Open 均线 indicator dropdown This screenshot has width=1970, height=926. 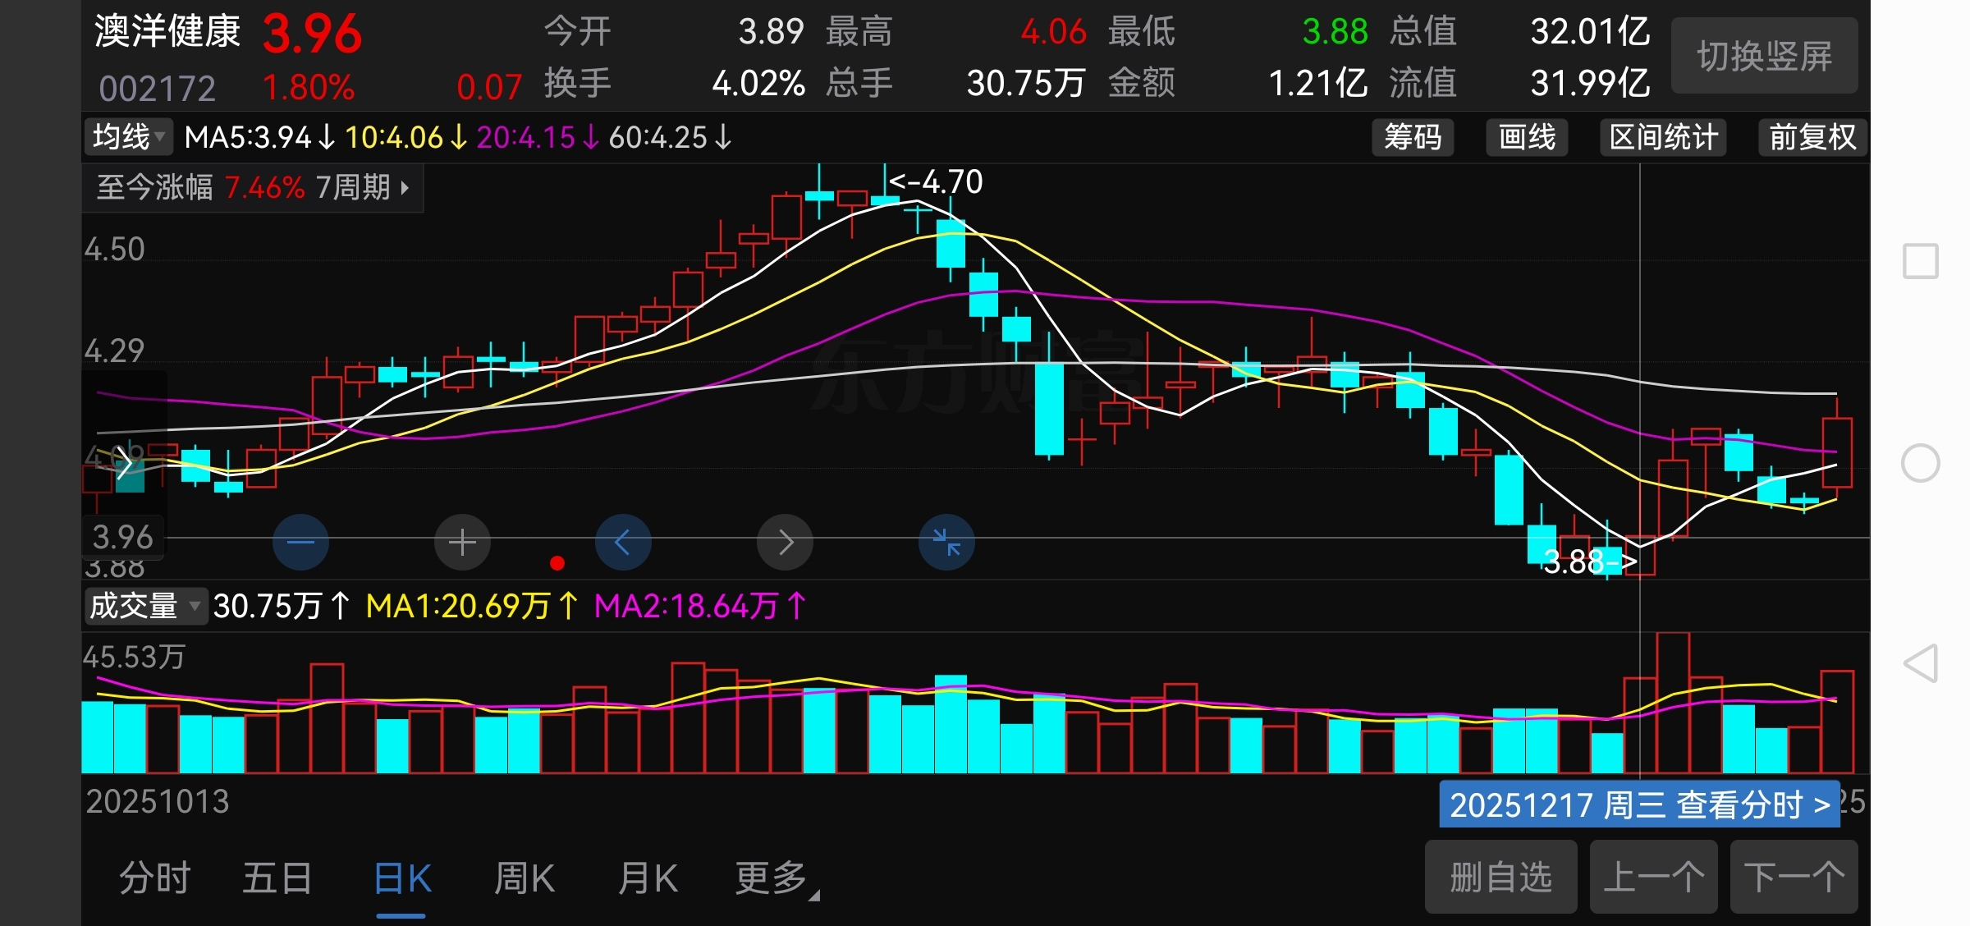[128, 137]
